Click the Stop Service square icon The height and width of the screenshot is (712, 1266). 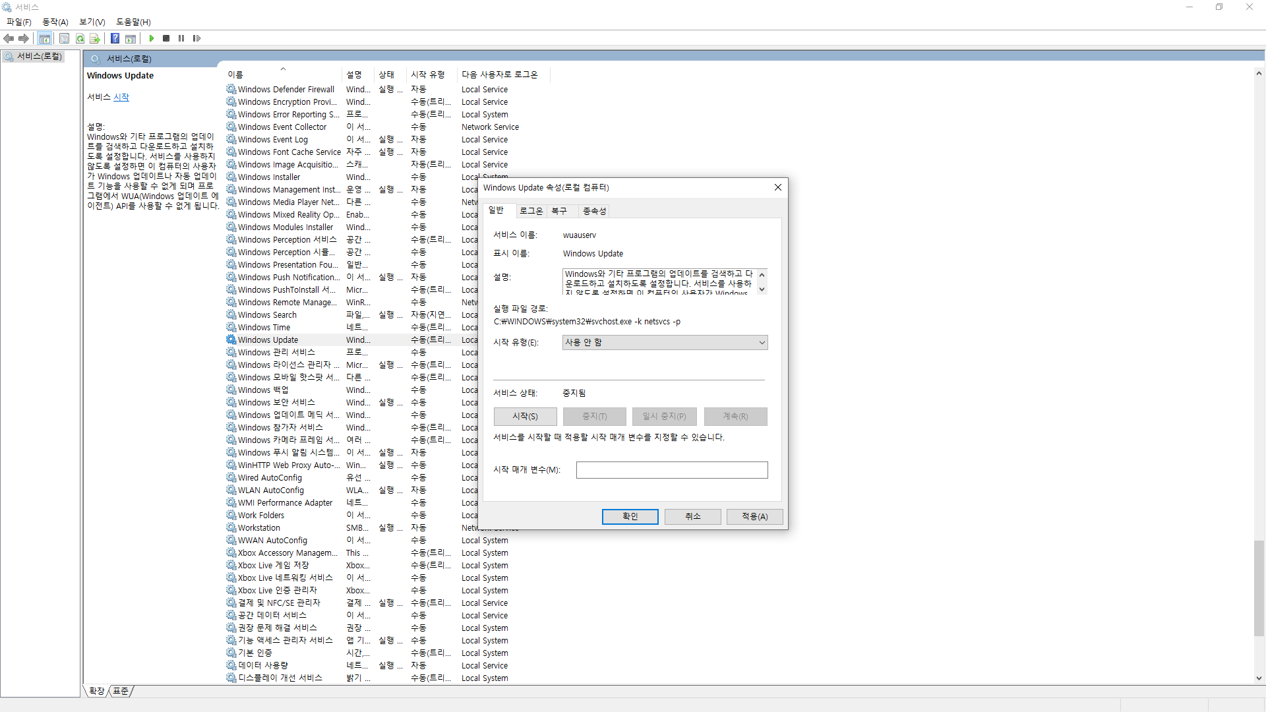point(166,38)
